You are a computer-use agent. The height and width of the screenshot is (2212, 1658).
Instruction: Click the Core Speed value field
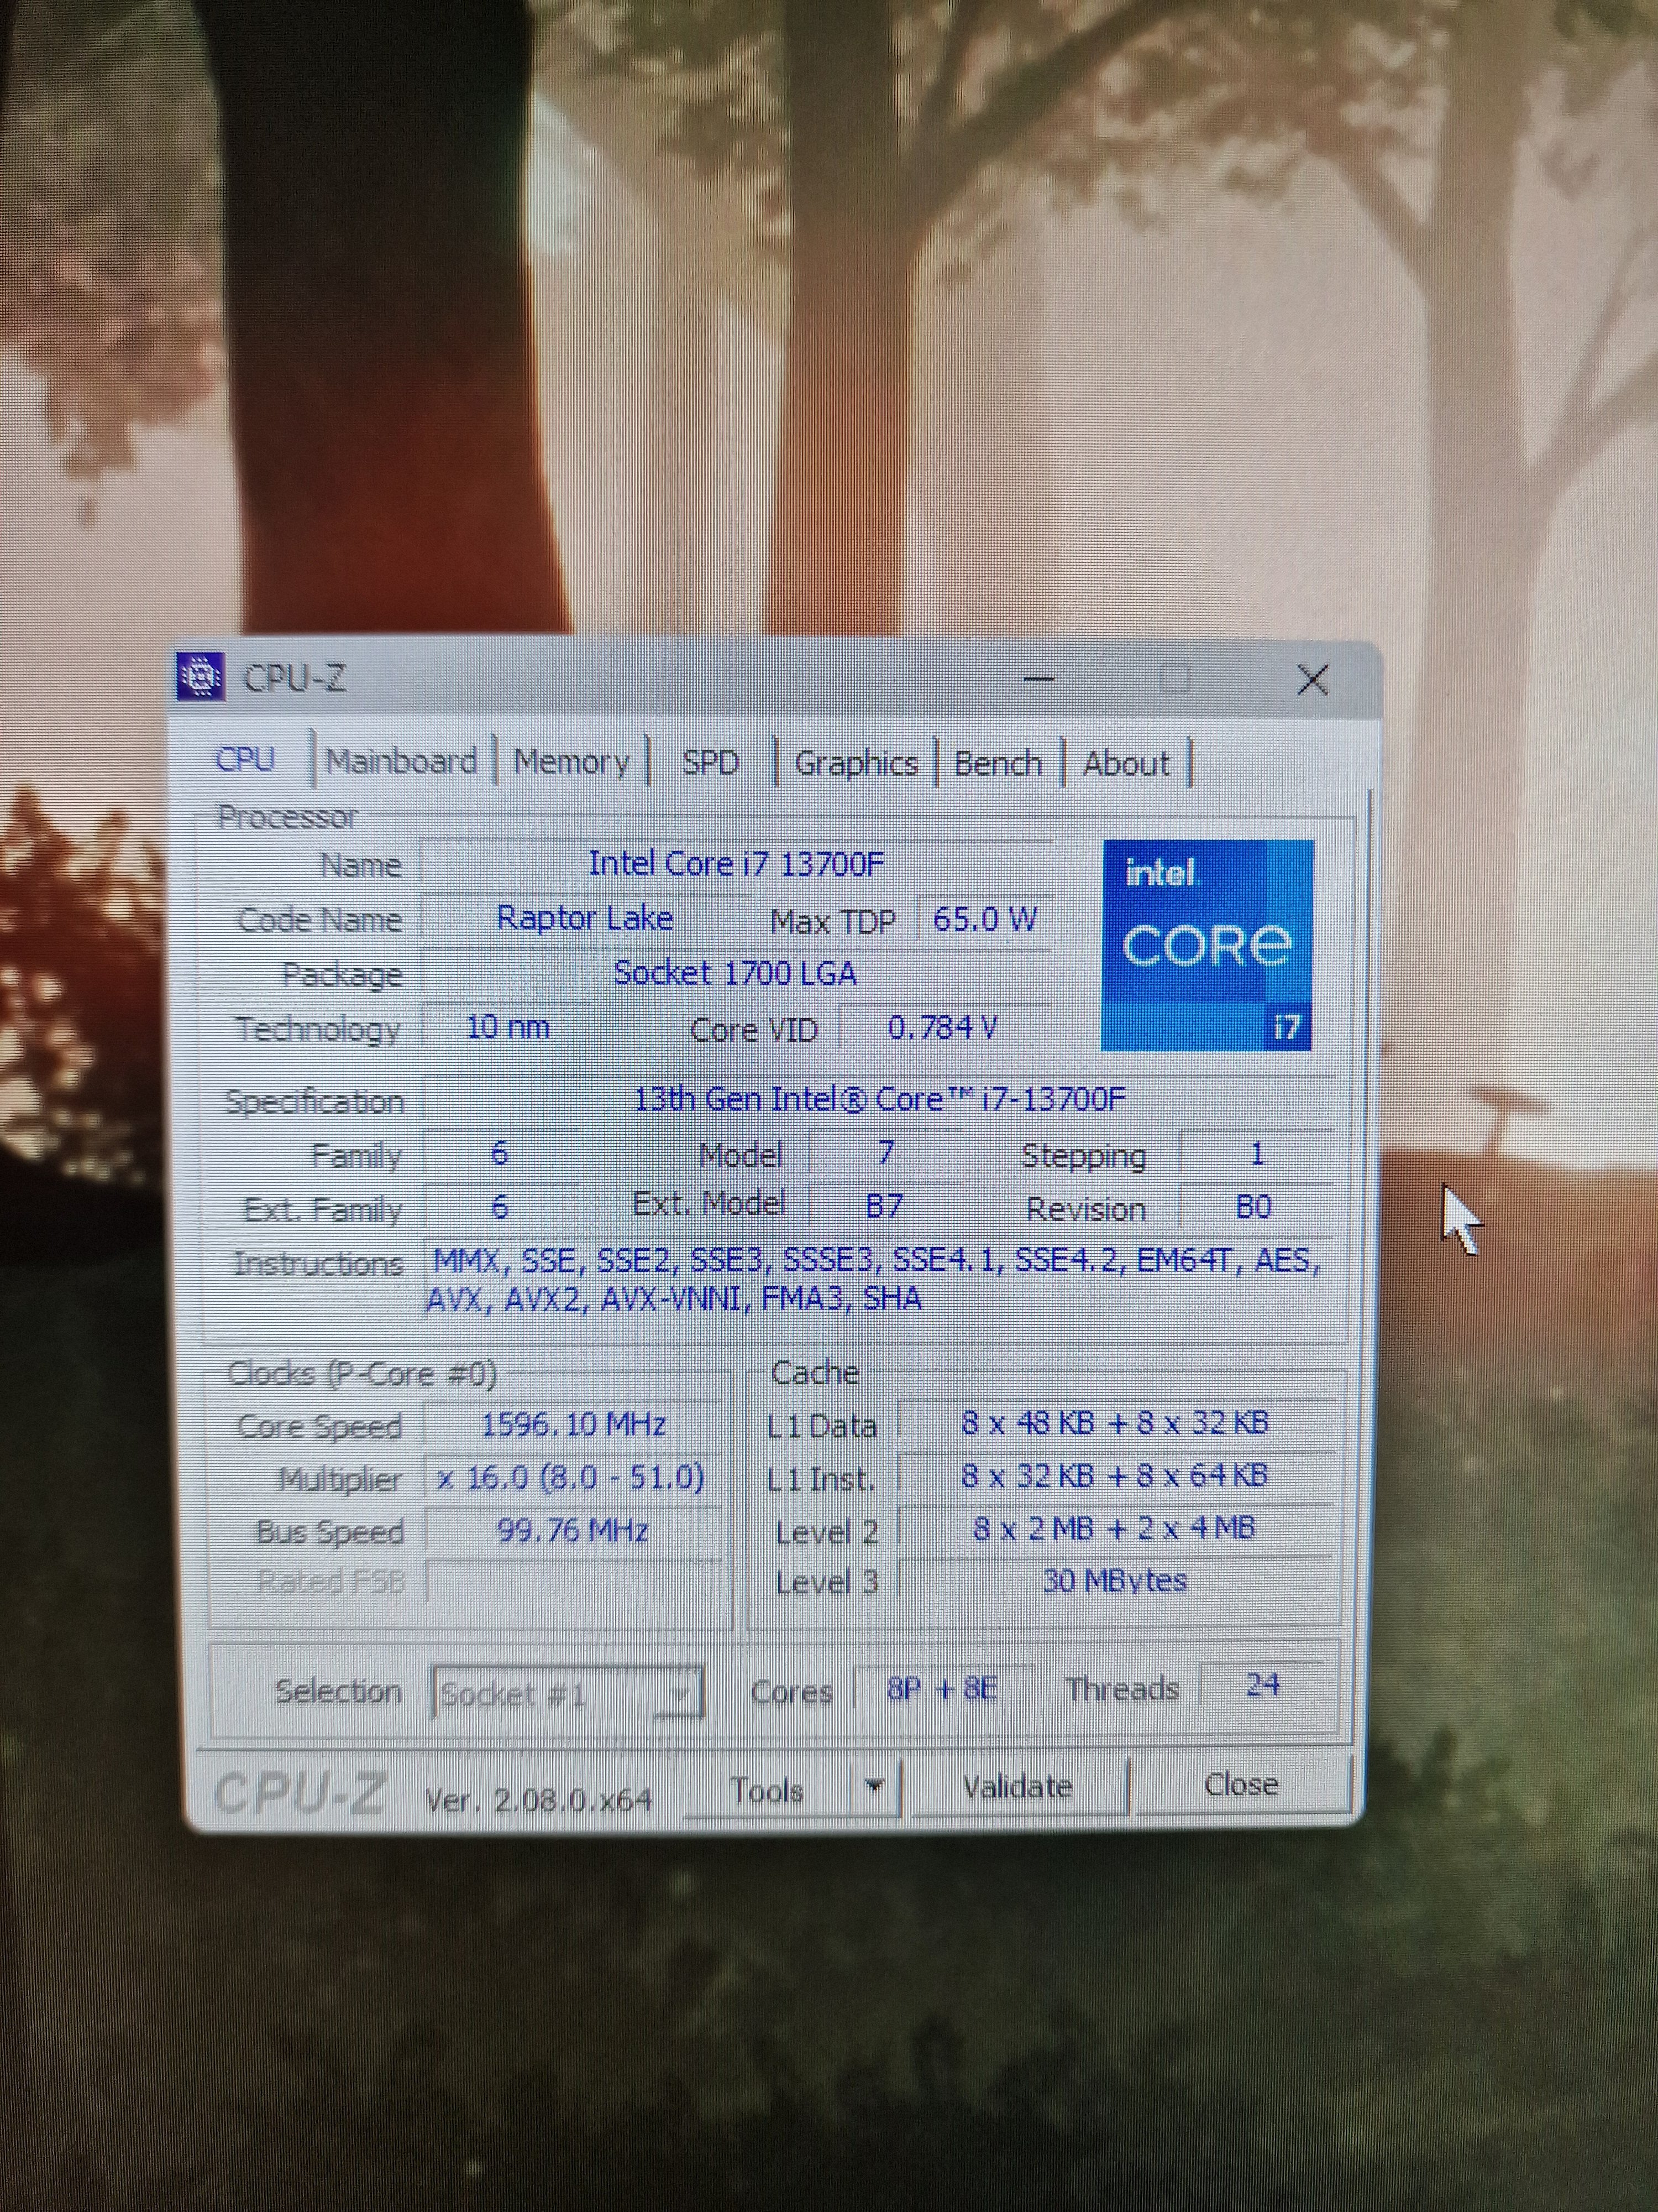tap(573, 1424)
